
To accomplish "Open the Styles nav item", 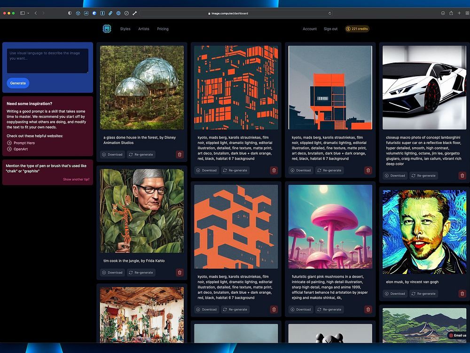I will click(x=125, y=29).
